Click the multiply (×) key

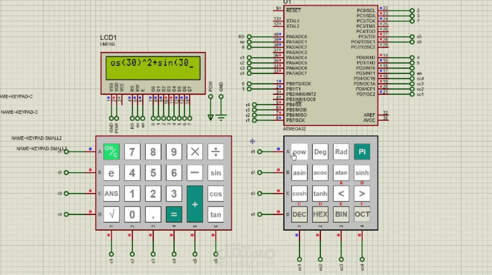pyautogui.click(x=195, y=152)
